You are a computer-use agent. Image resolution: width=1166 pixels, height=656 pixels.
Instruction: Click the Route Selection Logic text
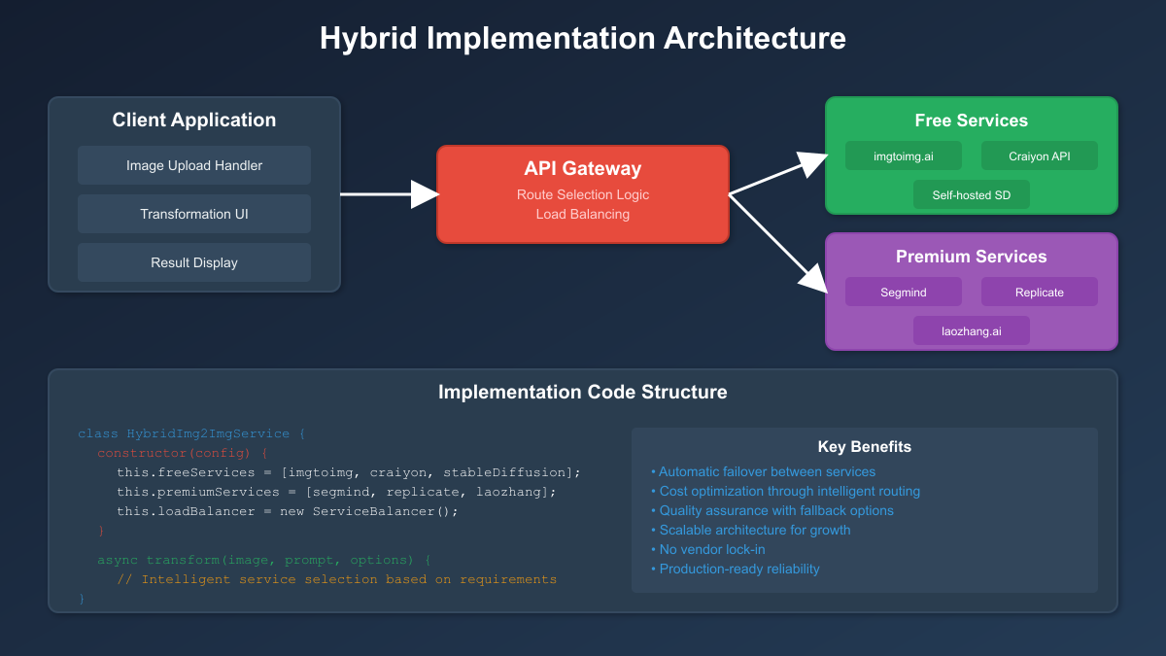[x=583, y=194]
